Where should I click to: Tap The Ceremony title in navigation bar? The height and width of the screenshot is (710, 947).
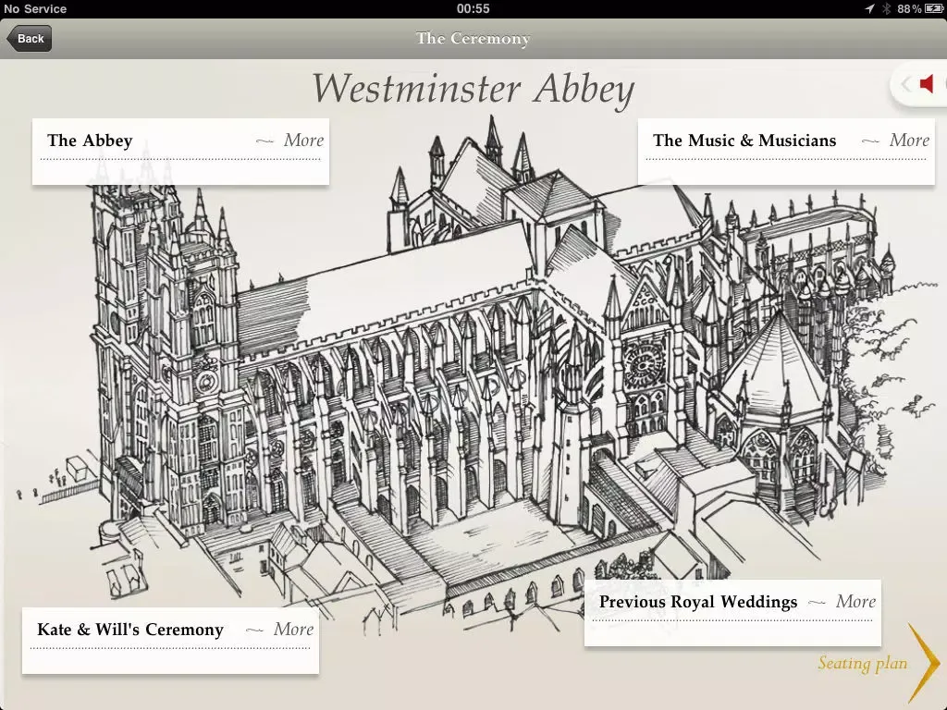pyautogui.click(x=473, y=39)
